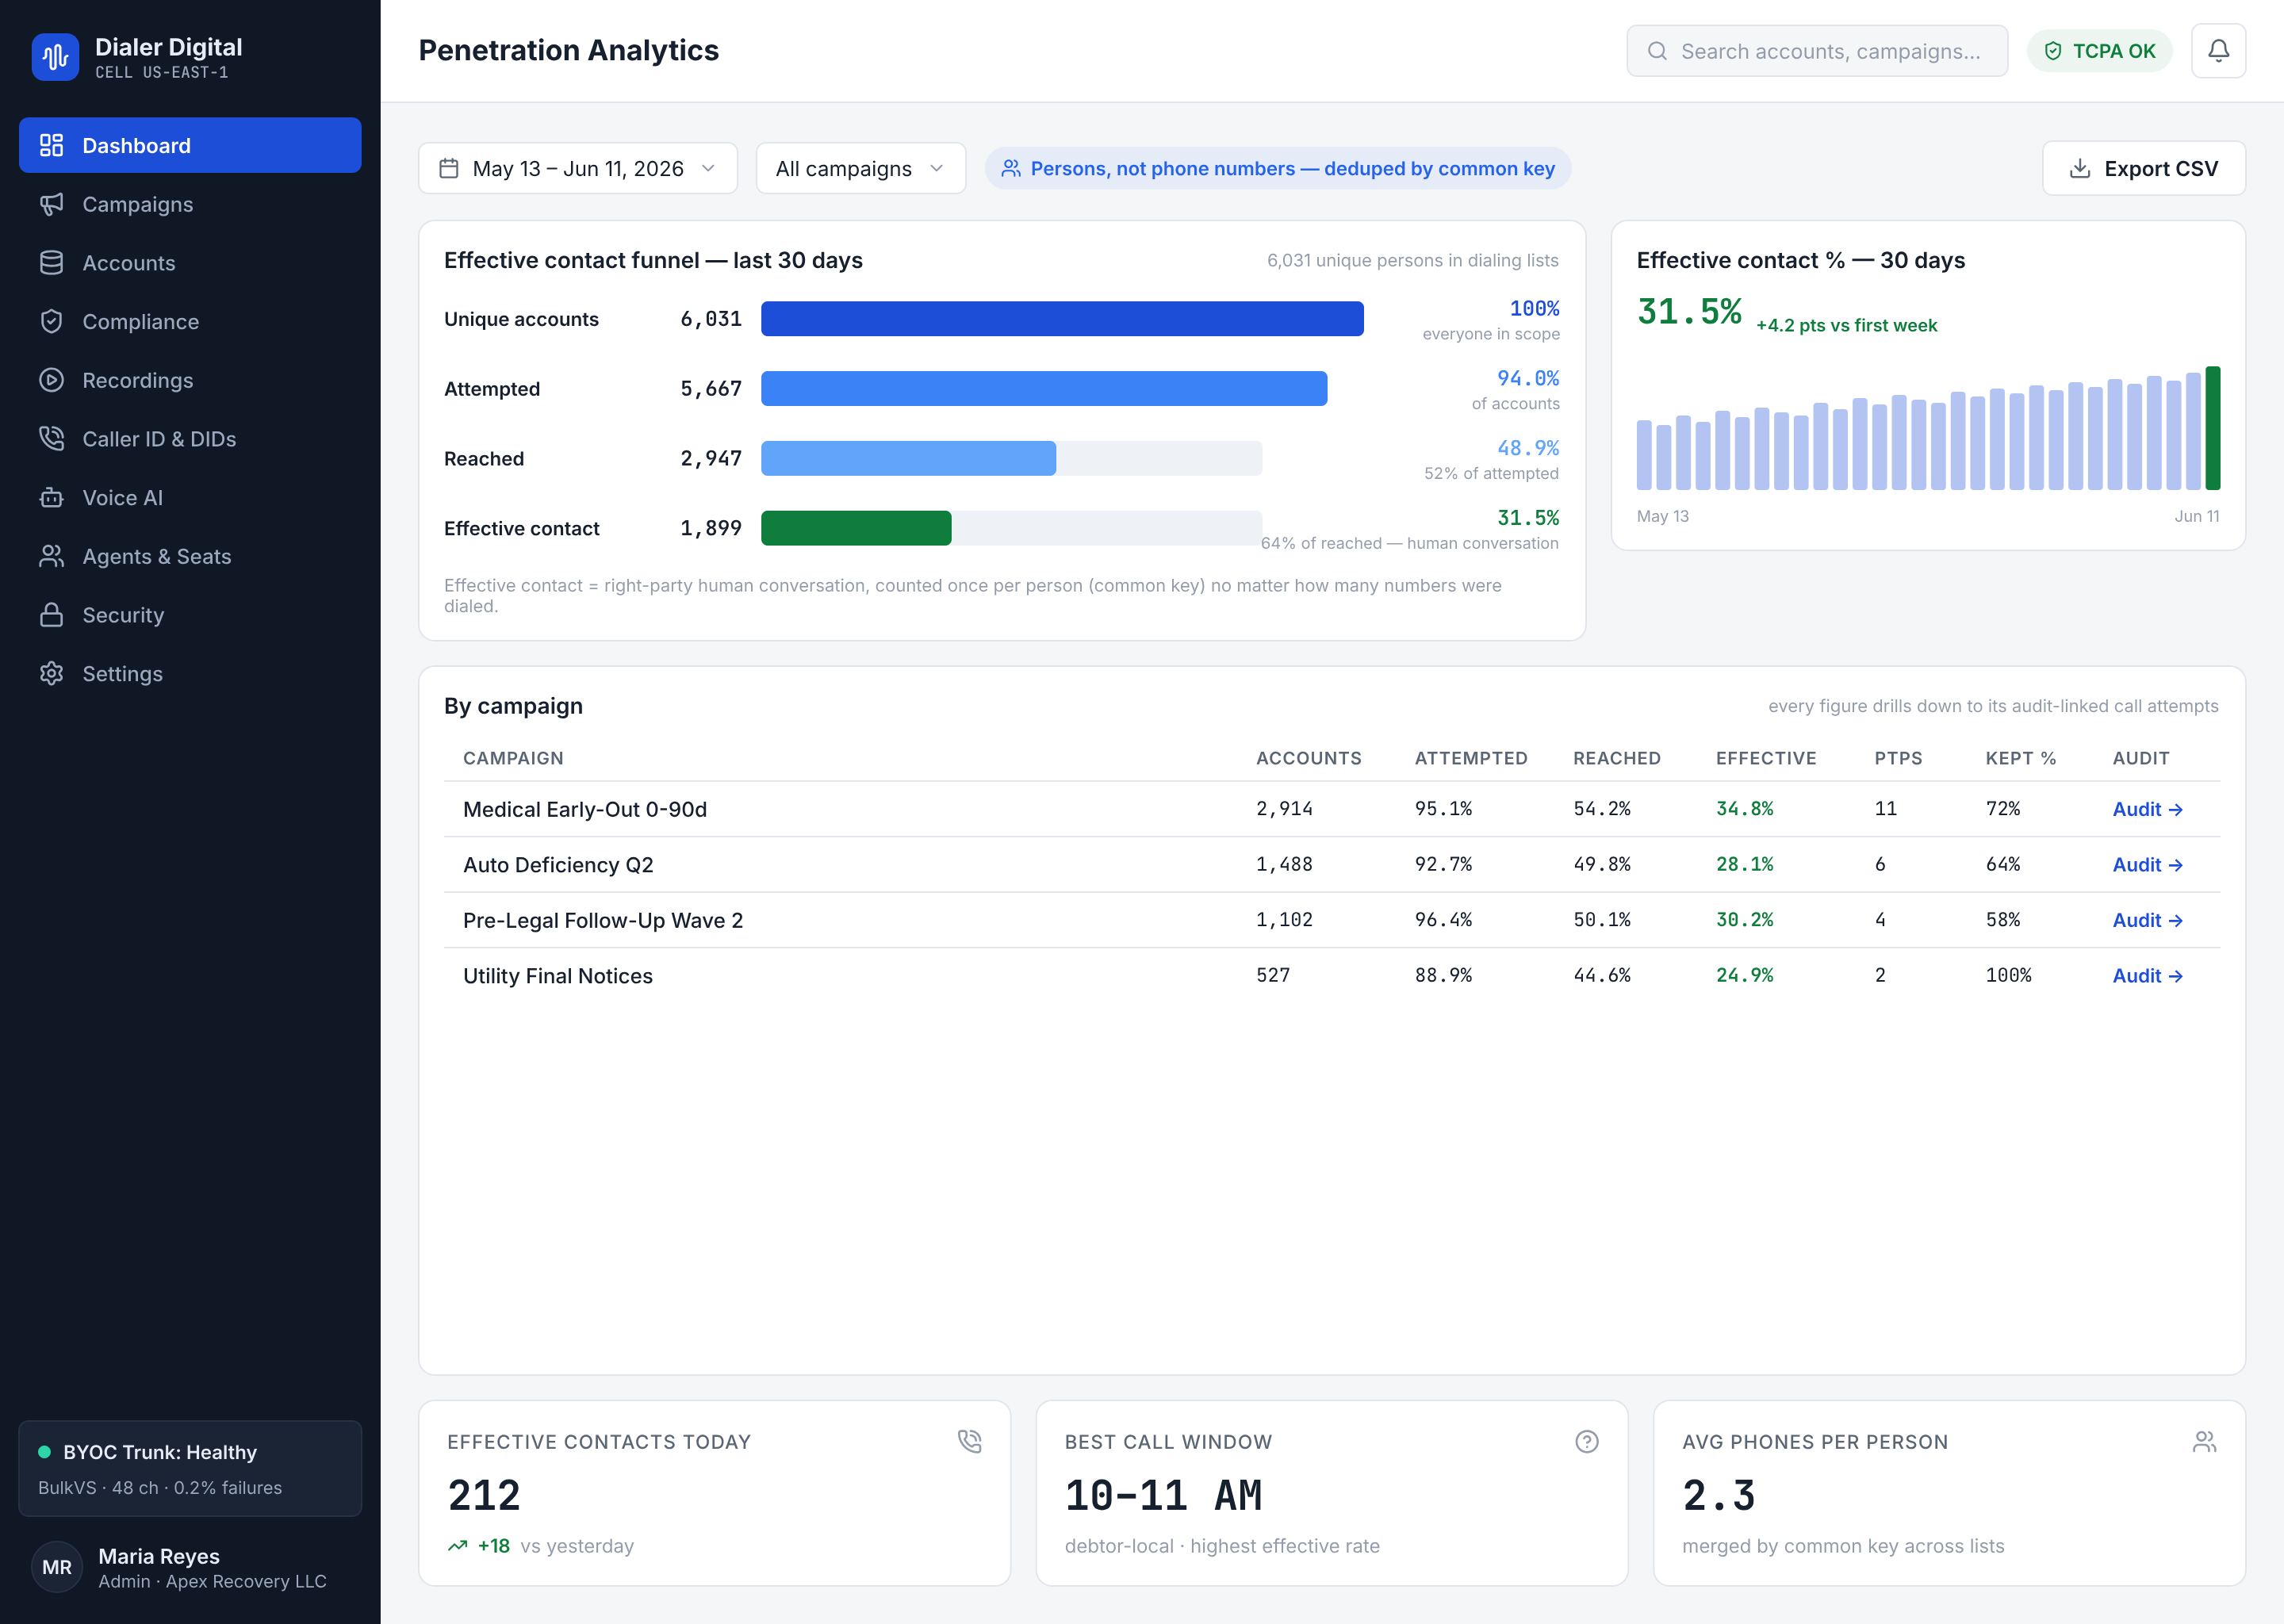The image size is (2284, 1624).
Task: Open Settings from the sidebar
Action: click(x=190, y=673)
